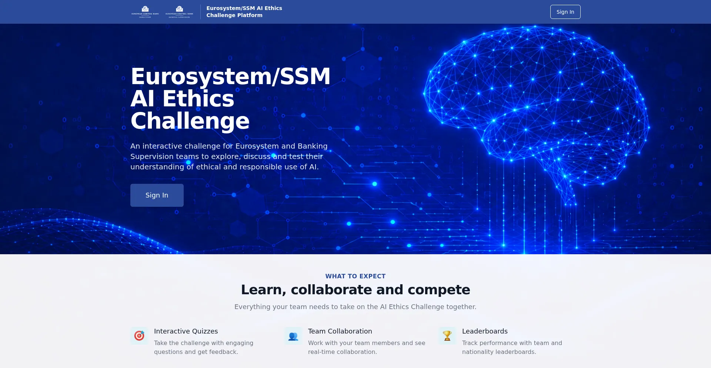Click the Leaderboards trophy icon
This screenshot has width=711, height=368.
pos(447,336)
